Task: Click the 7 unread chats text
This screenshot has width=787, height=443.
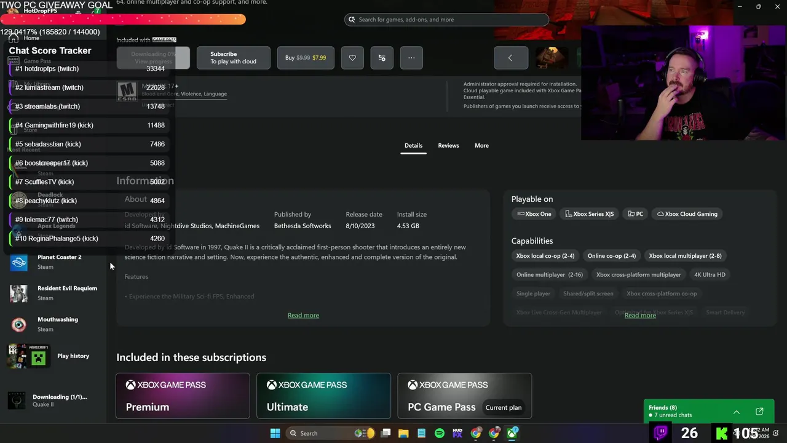Action: [x=673, y=415]
